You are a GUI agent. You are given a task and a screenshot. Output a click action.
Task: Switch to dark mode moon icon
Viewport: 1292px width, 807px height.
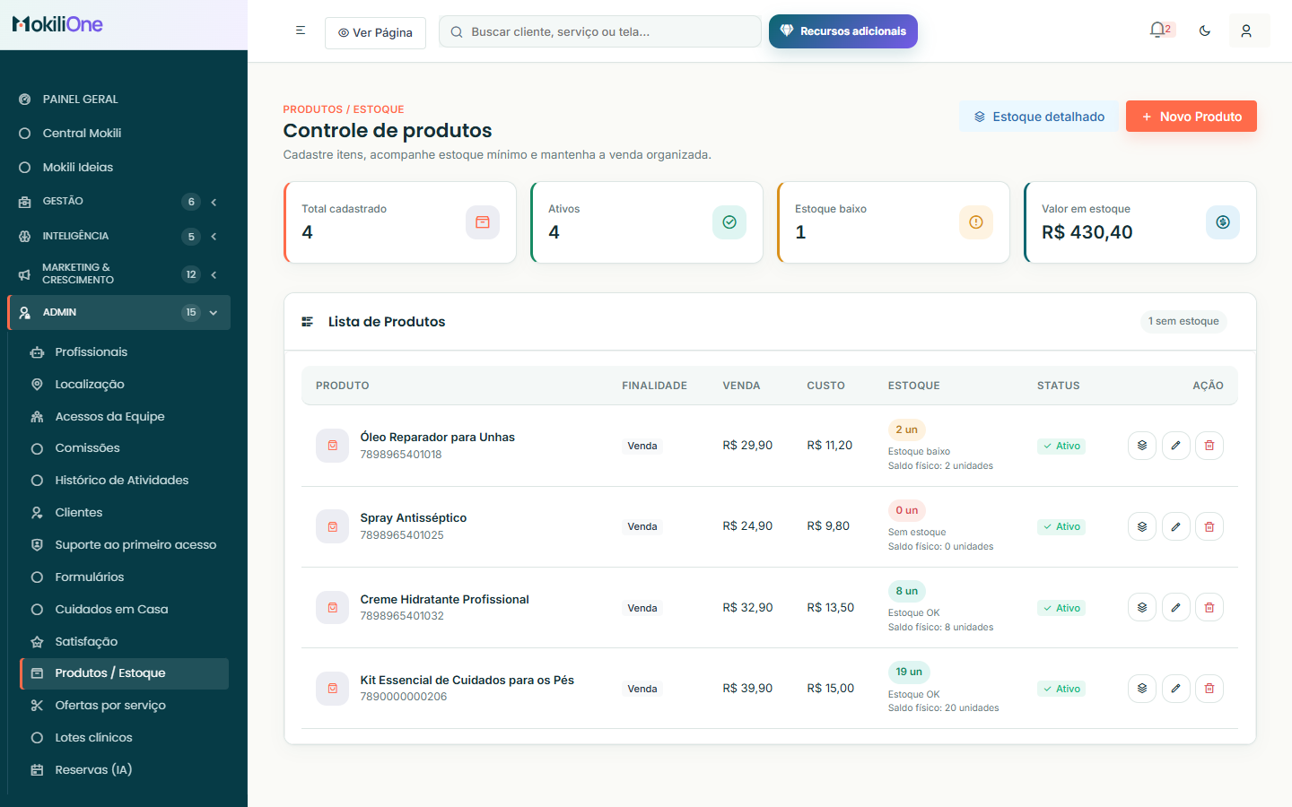pyautogui.click(x=1205, y=30)
